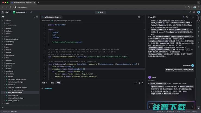Toggle AI assistant icon in right sidebar
This screenshot has height=113, width=201.
coord(199,18)
